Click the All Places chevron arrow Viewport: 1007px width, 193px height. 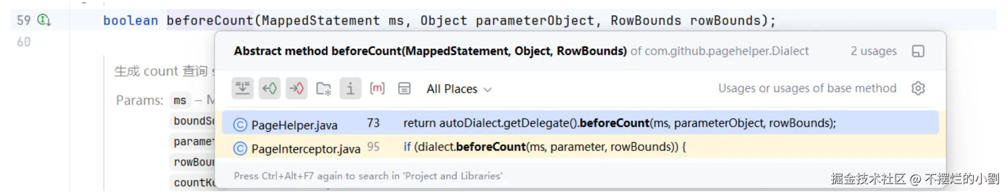[487, 90]
